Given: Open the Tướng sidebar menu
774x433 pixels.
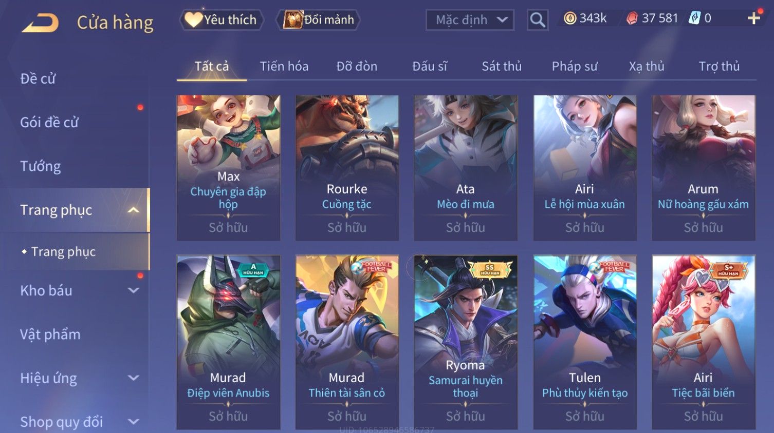Looking at the screenshot, I should click(41, 166).
